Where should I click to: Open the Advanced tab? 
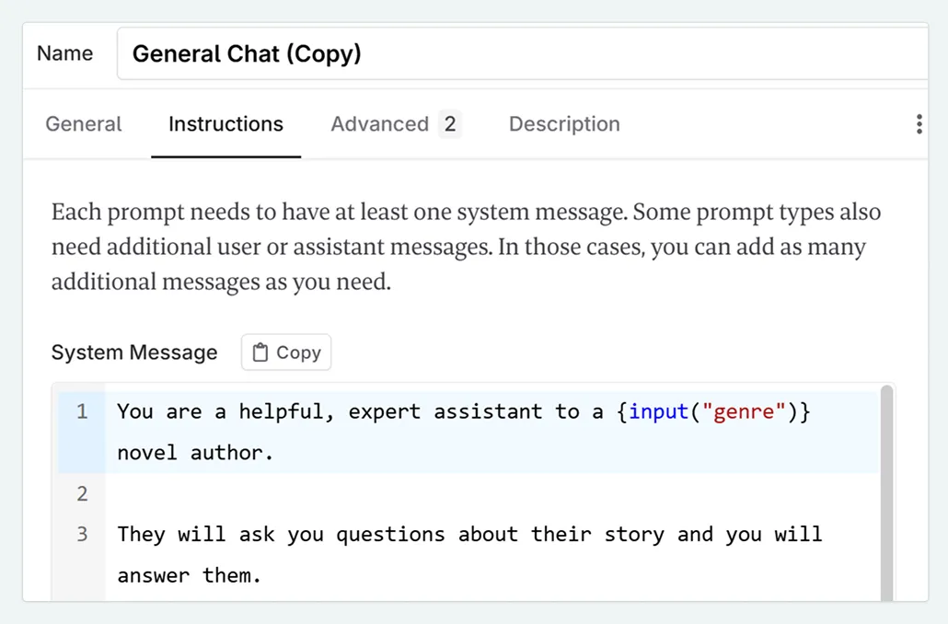click(x=380, y=123)
